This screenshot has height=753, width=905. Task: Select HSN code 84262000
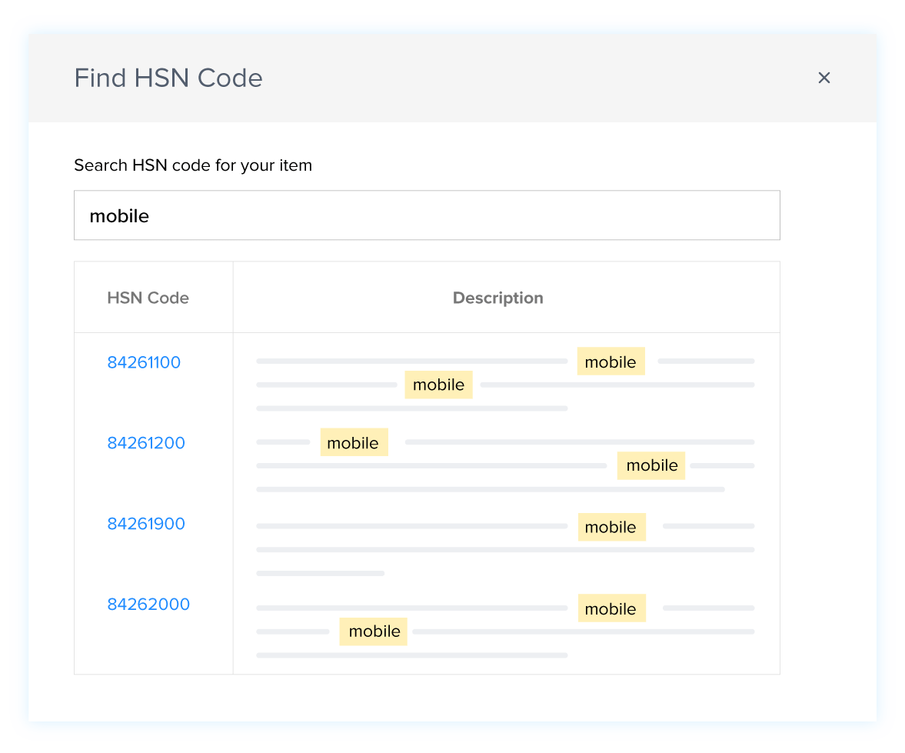pyautogui.click(x=148, y=604)
